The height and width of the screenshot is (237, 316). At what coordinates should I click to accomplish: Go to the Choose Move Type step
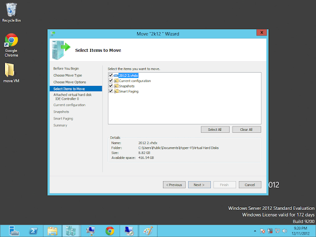[68, 75]
